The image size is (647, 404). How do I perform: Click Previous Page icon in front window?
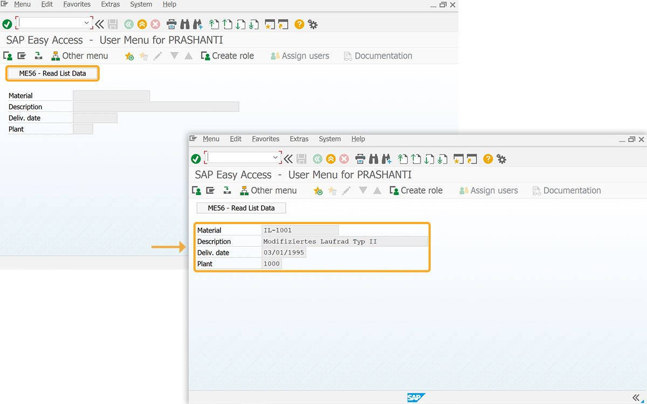[x=416, y=159]
